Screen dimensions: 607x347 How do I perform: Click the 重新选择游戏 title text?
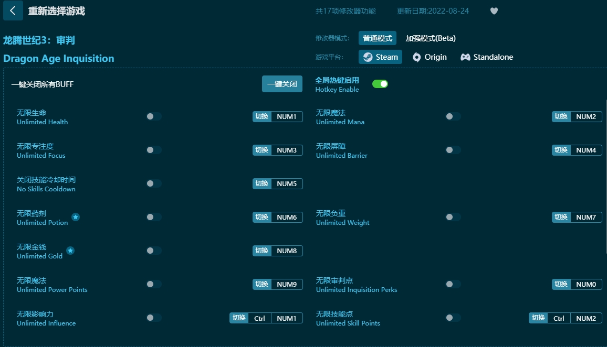tap(56, 11)
